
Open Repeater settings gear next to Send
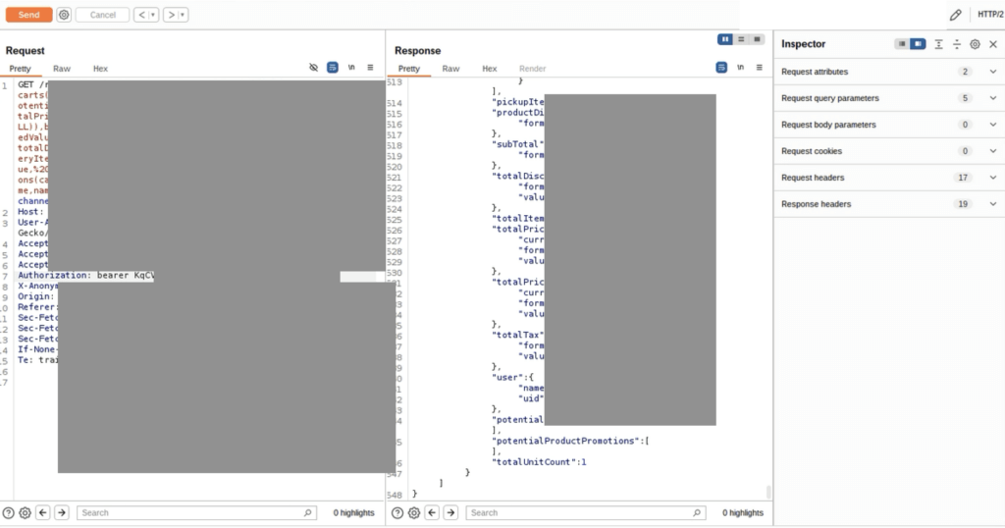[64, 15]
